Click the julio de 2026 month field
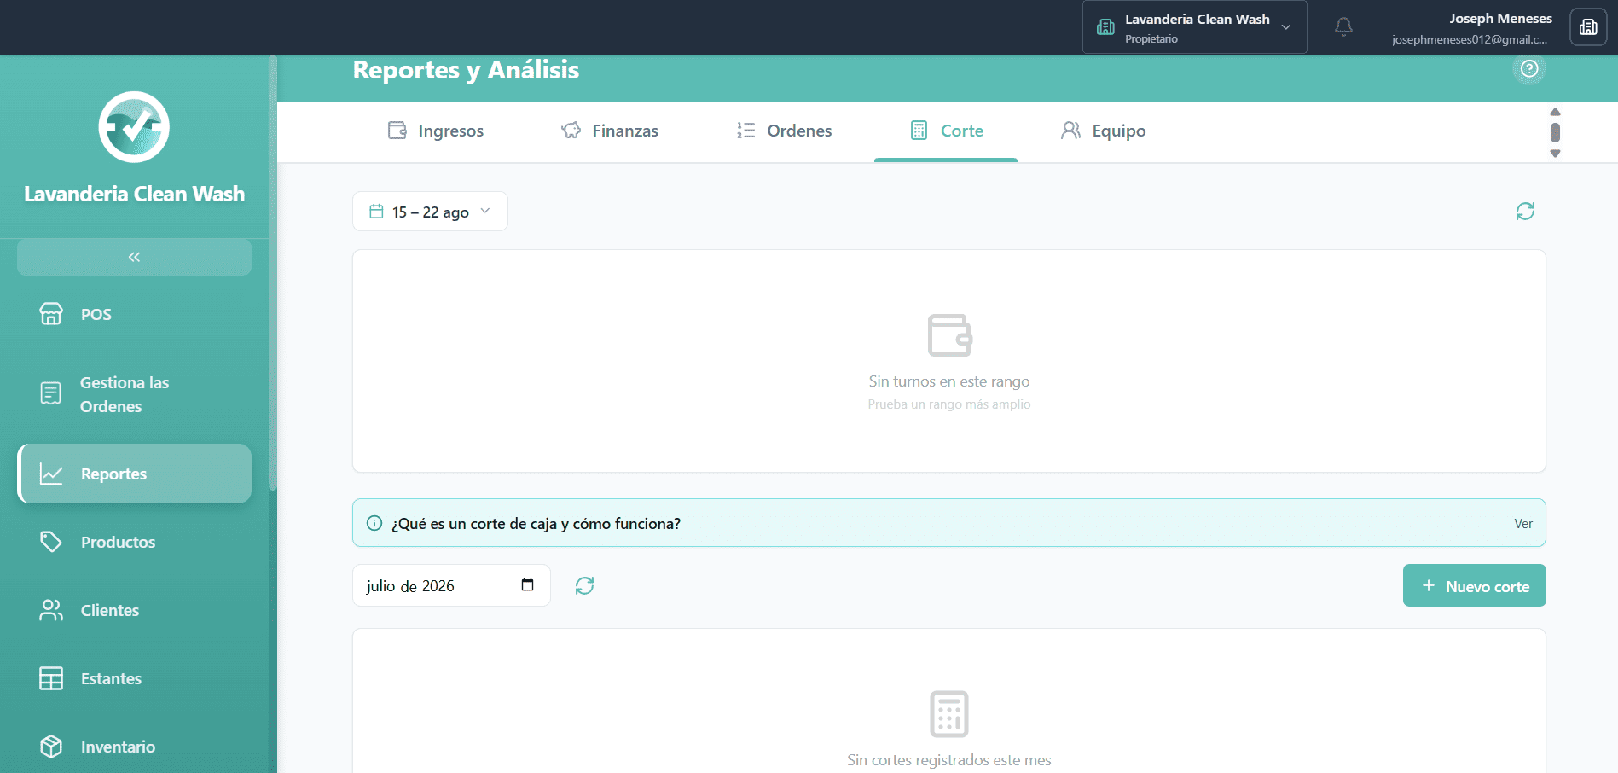This screenshot has height=773, width=1618. [451, 585]
